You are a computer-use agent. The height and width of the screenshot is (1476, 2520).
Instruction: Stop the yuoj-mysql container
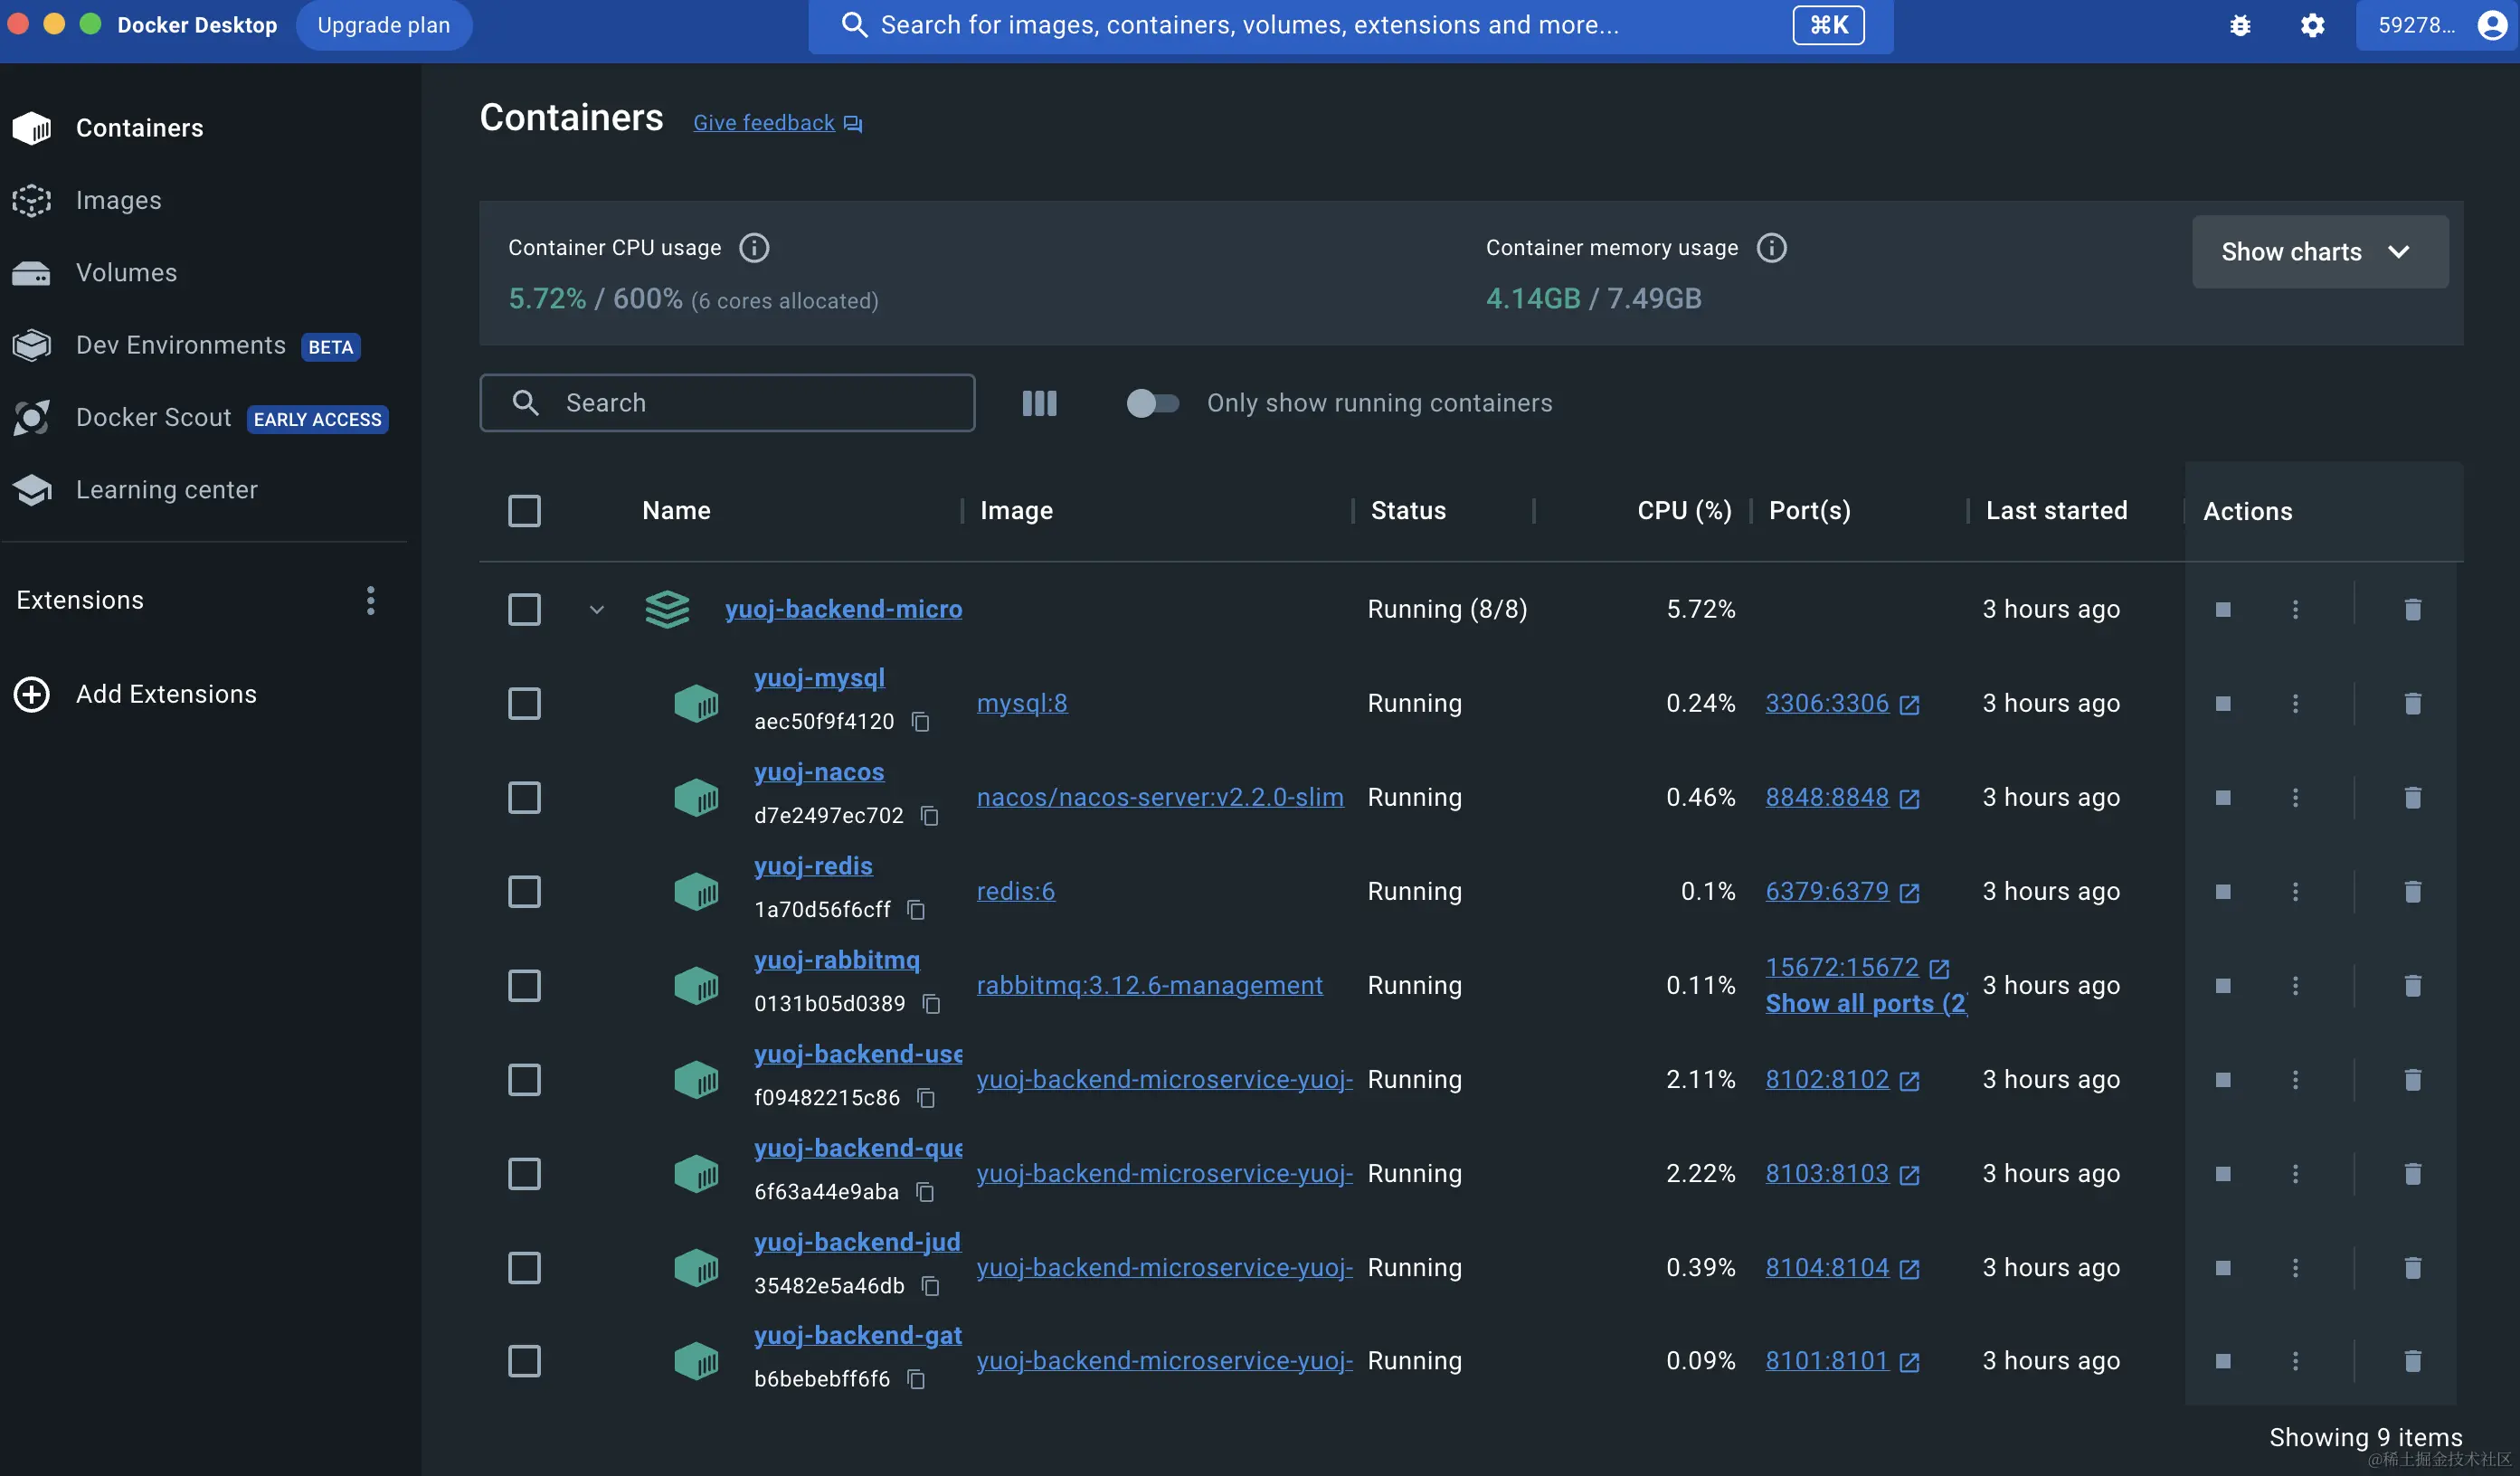tap(2222, 704)
